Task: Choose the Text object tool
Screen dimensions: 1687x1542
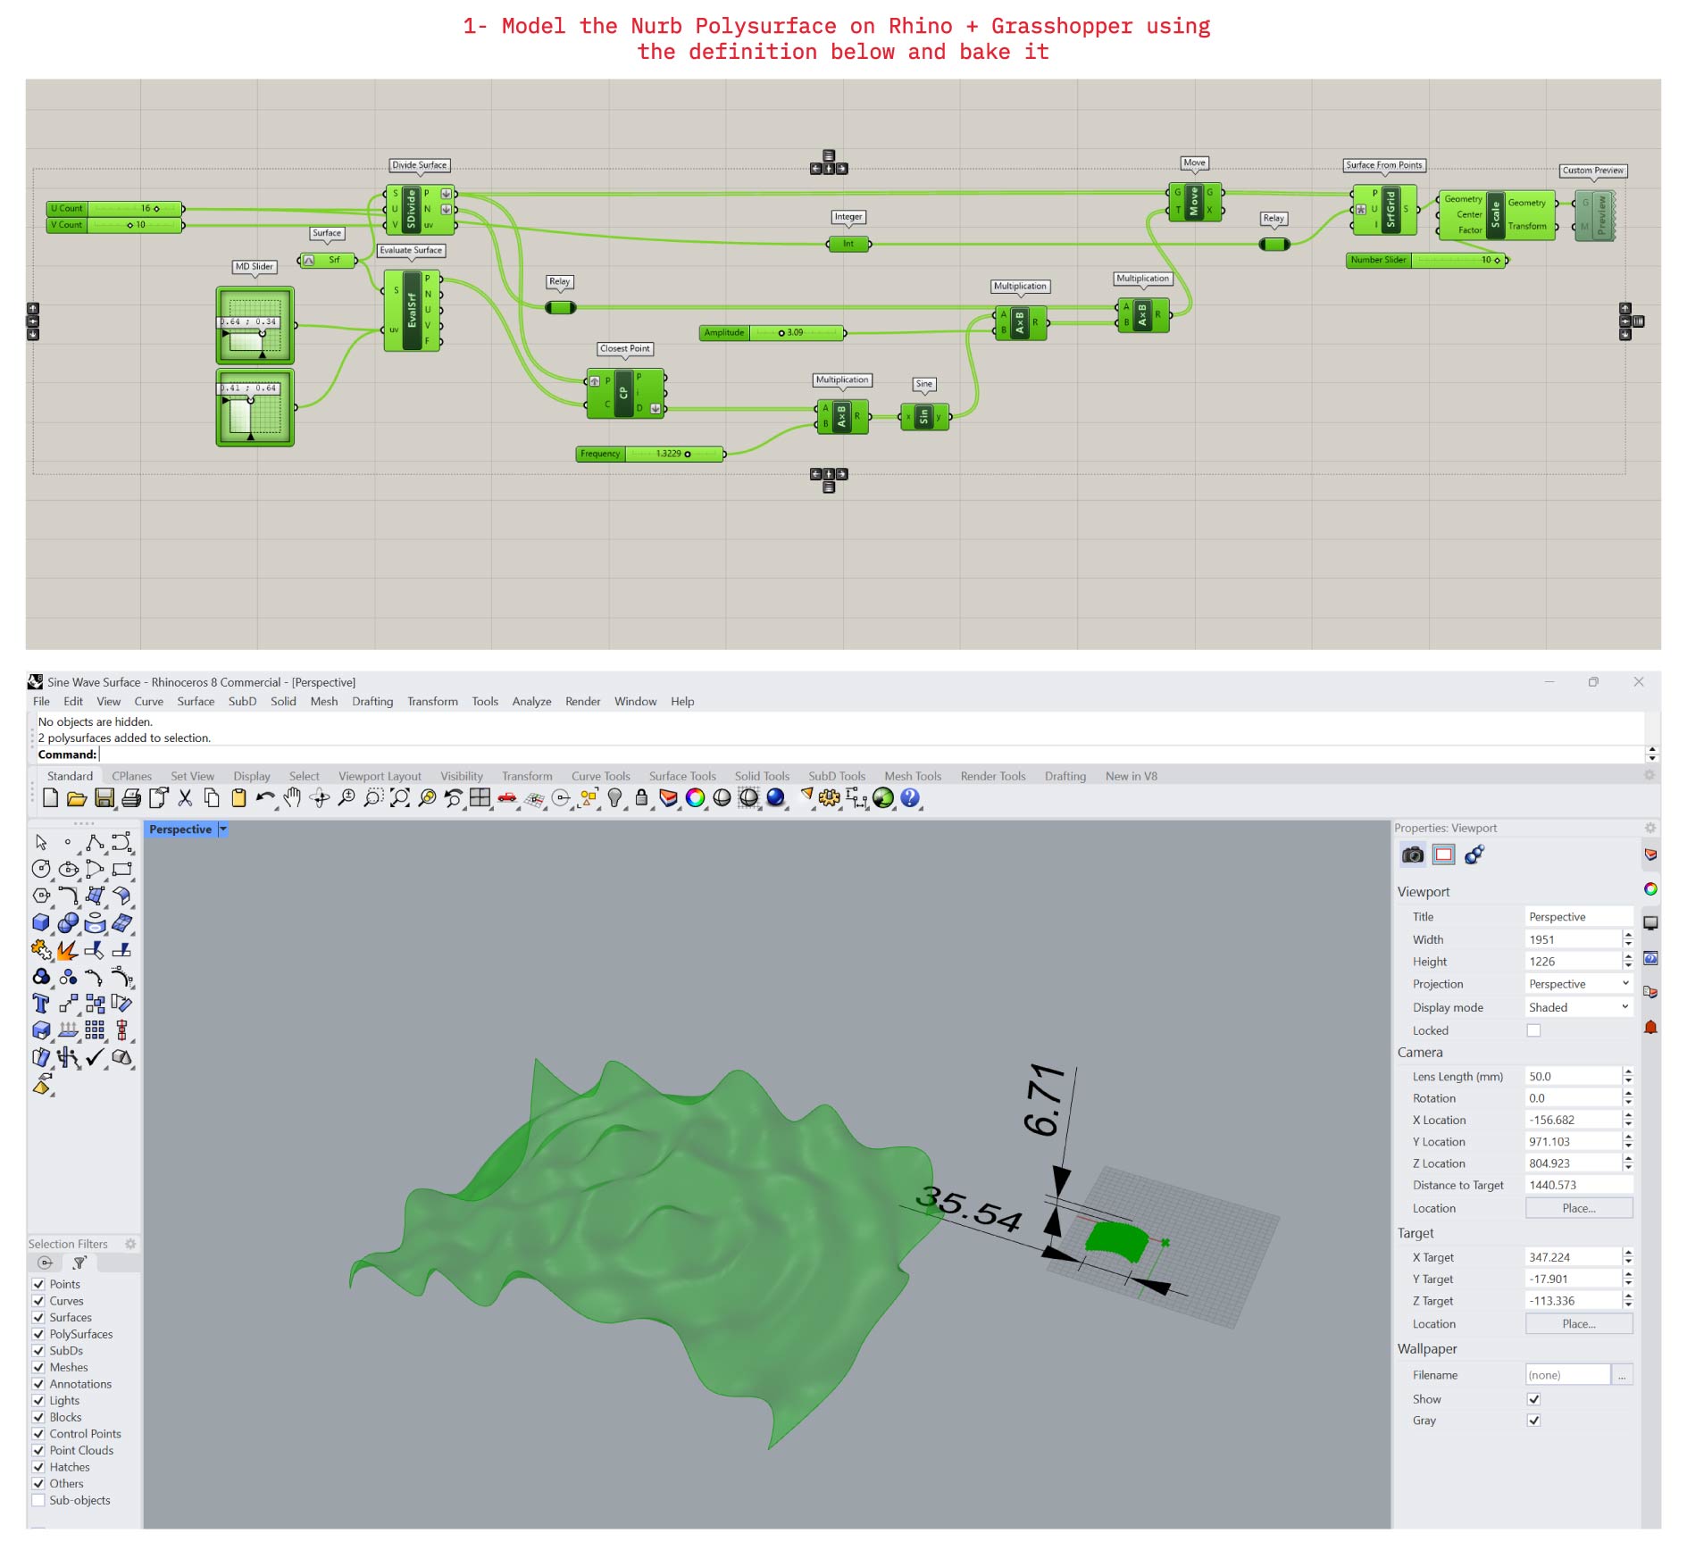Action: tap(41, 1004)
